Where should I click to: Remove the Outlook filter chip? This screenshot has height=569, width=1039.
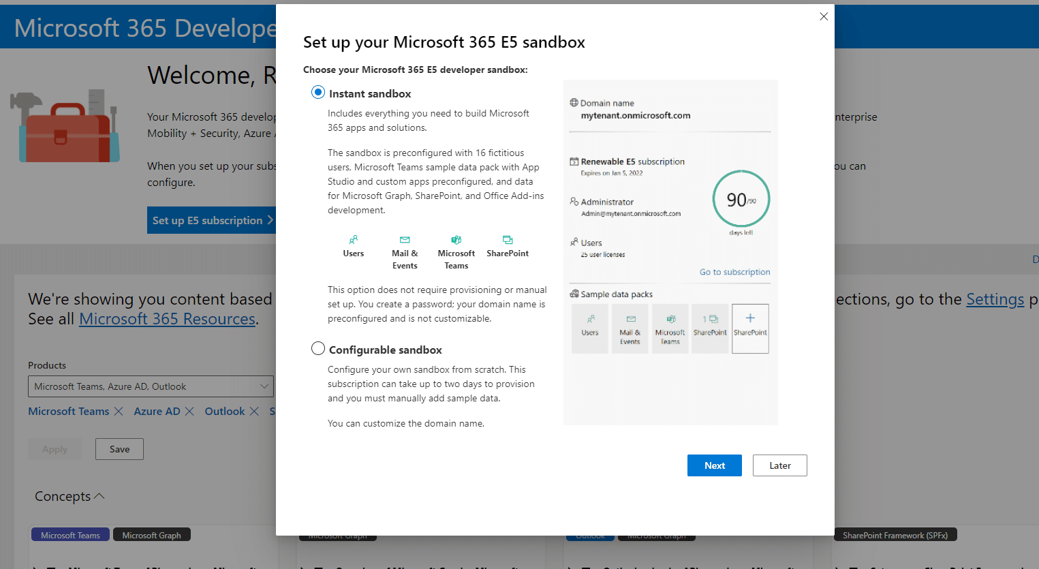[x=253, y=411]
